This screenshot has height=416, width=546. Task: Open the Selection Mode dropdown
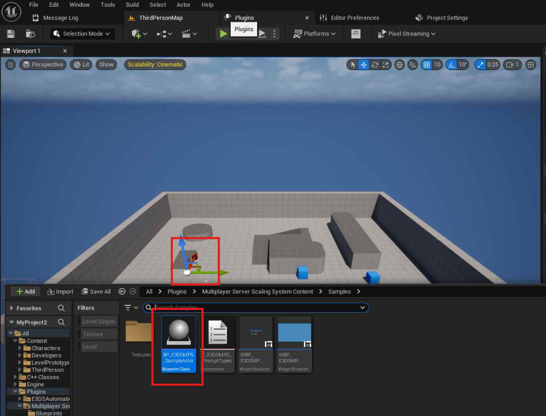pyautogui.click(x=83, y=34)
